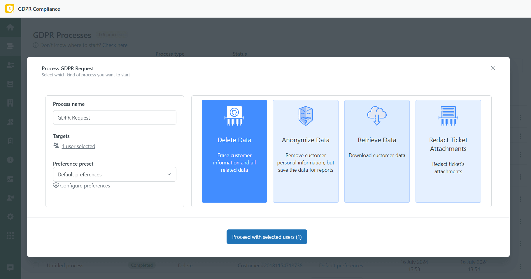Viewport: 531px width, 279px height.
Task: Click the 16 July 2024 13:53 date cell
Action: [414, 266]
